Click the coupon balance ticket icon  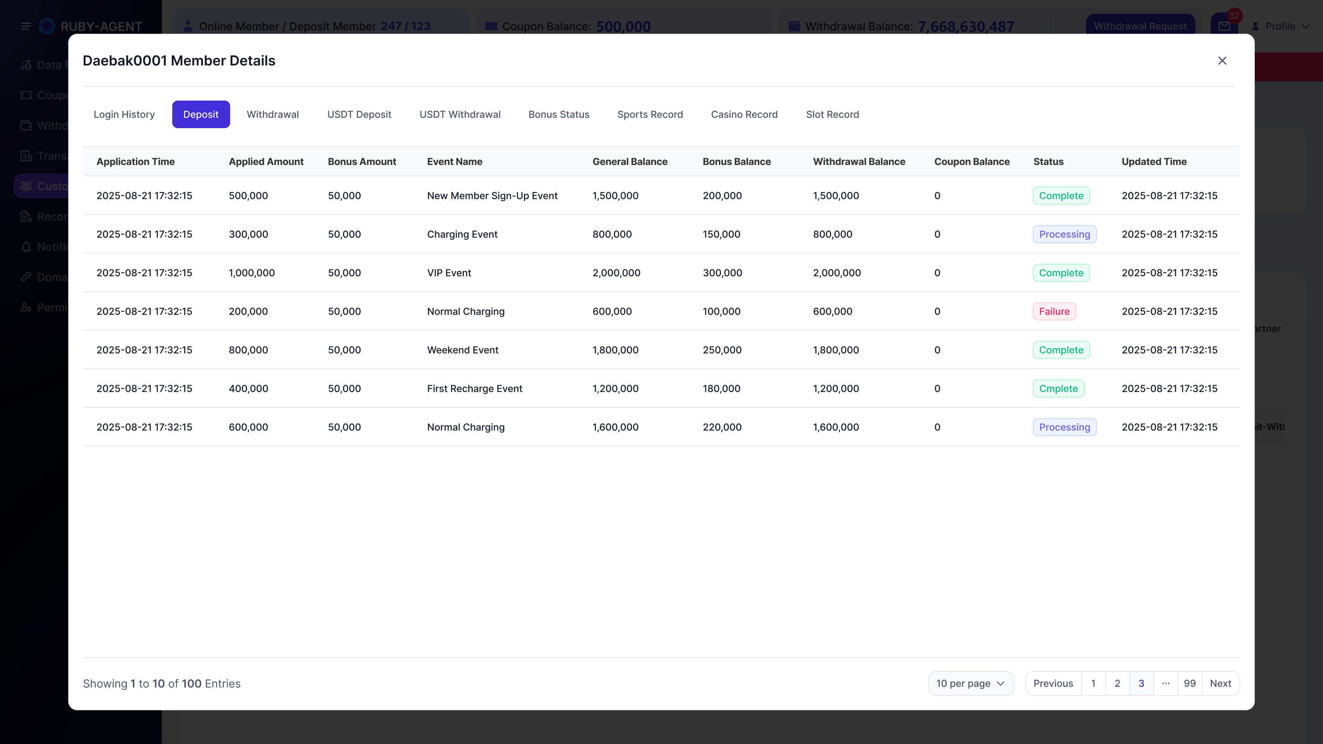[x=491, y=26]
